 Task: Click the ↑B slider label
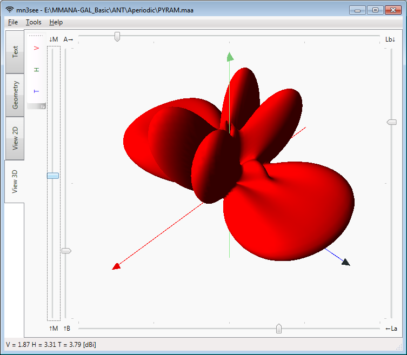pyautogui.click(x=66, y=329)
